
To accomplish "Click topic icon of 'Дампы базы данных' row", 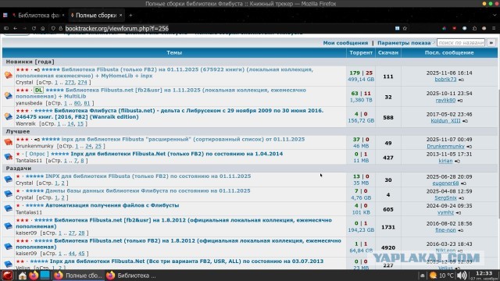I will coord(9,194).
